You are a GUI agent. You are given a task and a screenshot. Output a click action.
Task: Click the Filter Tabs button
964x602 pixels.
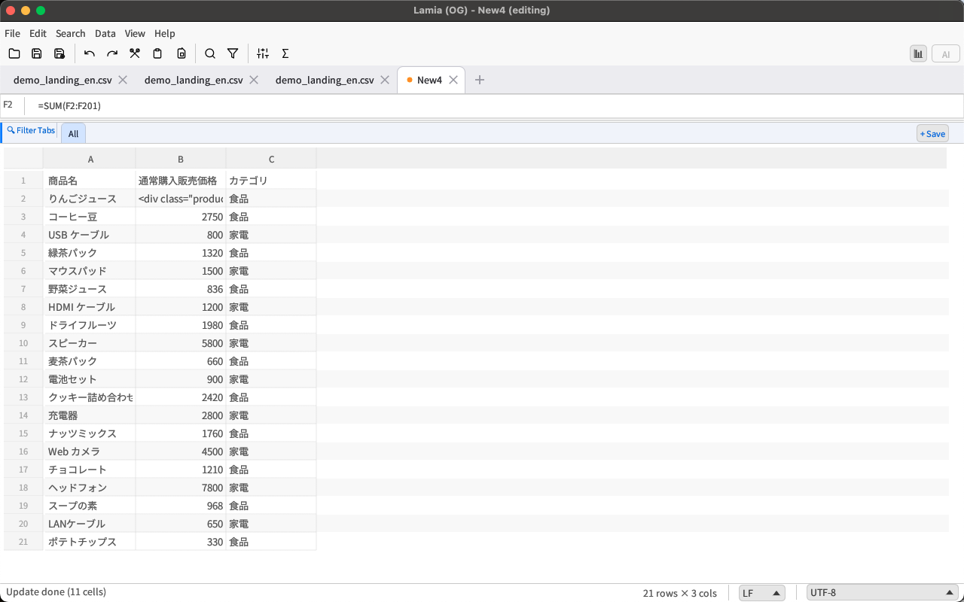coord(31,131)
